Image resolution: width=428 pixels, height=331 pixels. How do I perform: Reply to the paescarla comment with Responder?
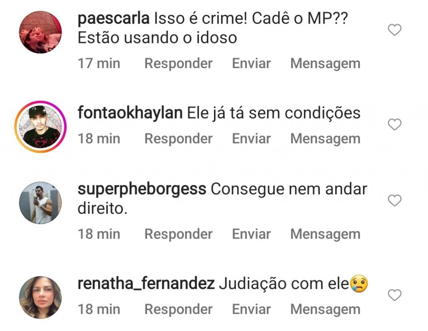(x=178, y=63)
